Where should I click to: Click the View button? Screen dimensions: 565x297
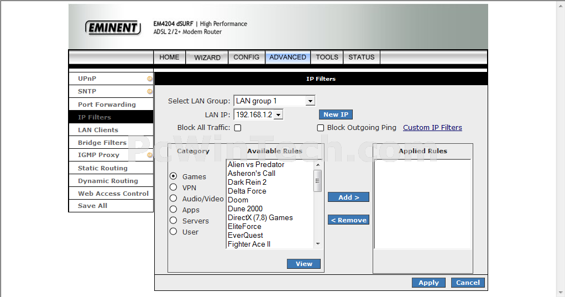pos(304,264)
